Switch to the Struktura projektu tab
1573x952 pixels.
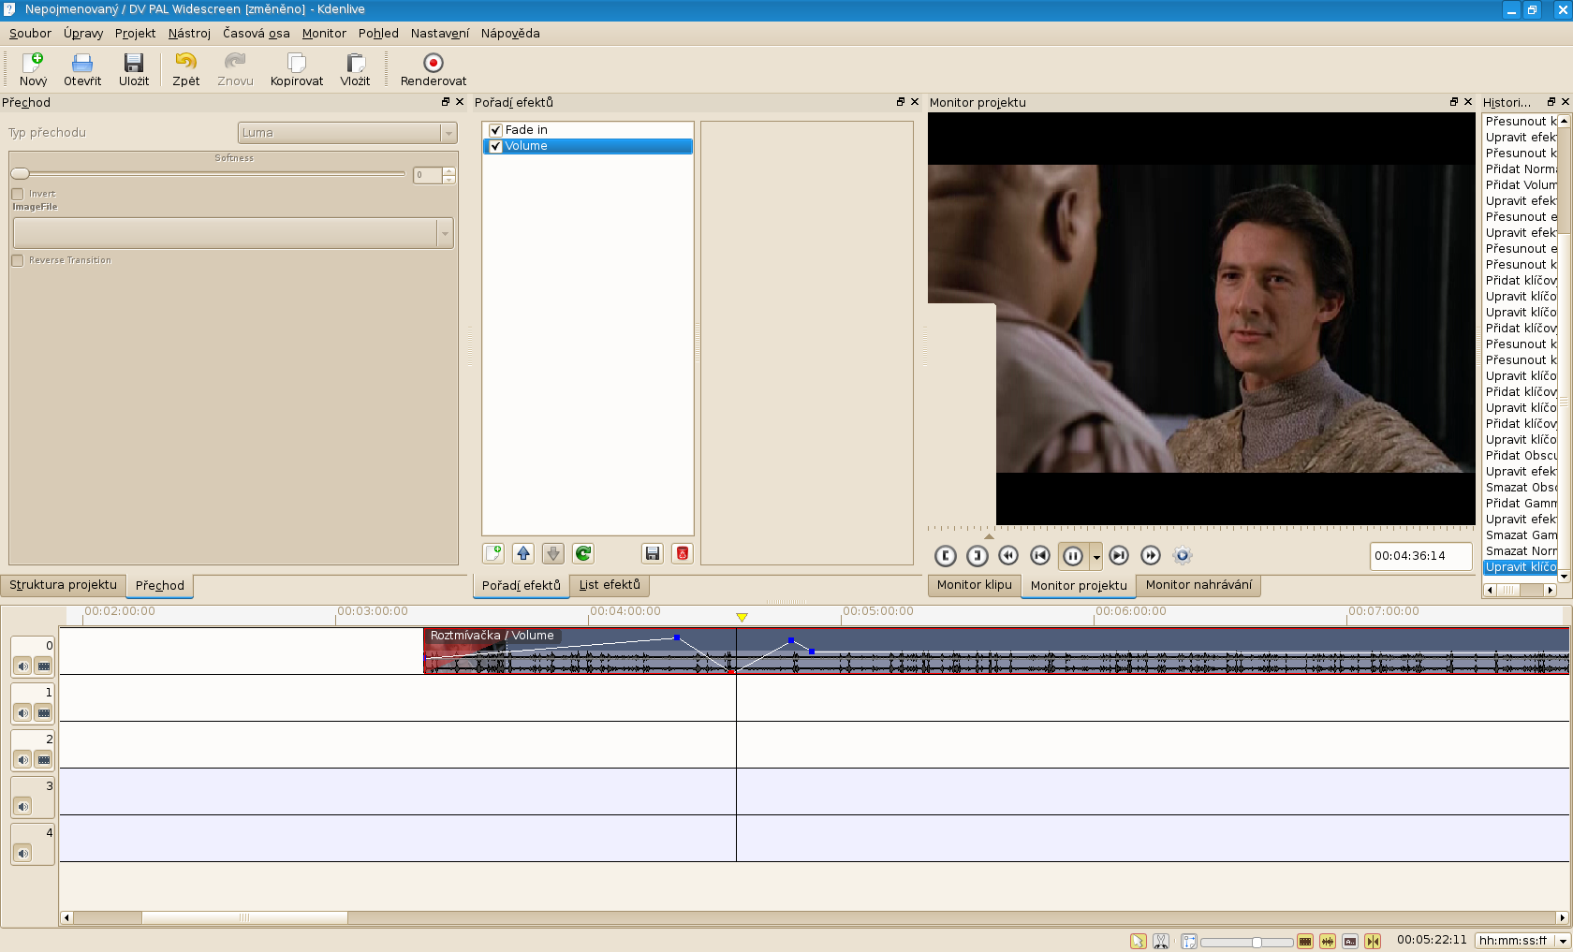point(63,585)
